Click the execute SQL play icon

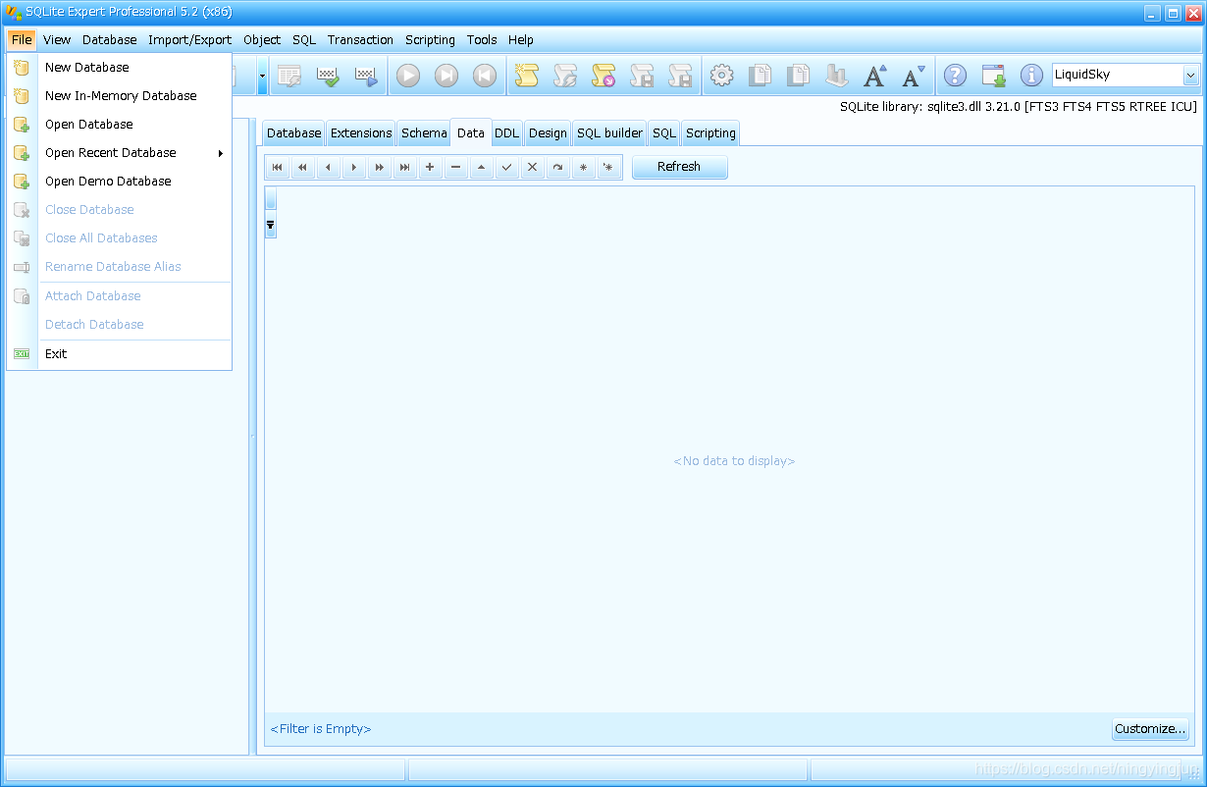pos(408,76)
